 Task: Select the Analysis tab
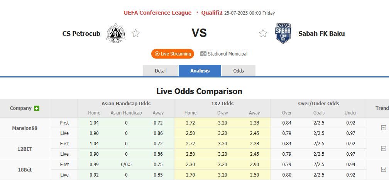tap(200, 71)
